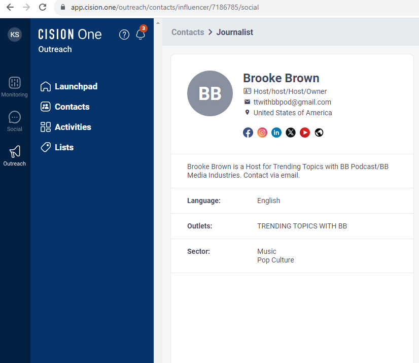Image resolution: width=419 pixels, height=363 pixels.
Task: Click the Brooke Brown bio paragraph
Action: (x=288, y=171)
